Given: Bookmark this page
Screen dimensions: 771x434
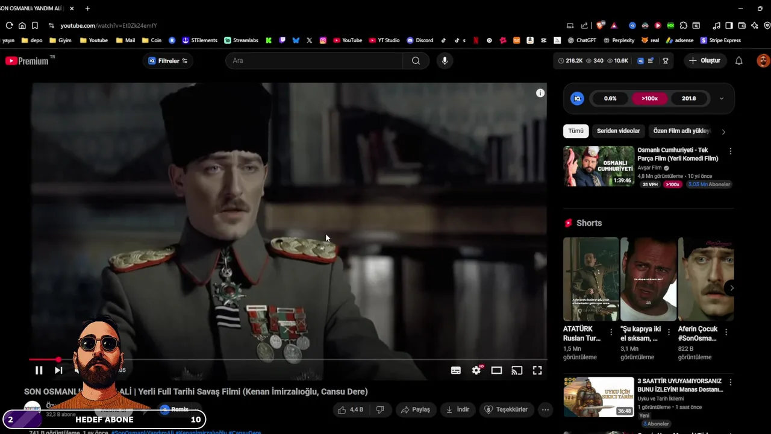Looking at the screenshot, I should pyautogui.click(x=35, y=25).
